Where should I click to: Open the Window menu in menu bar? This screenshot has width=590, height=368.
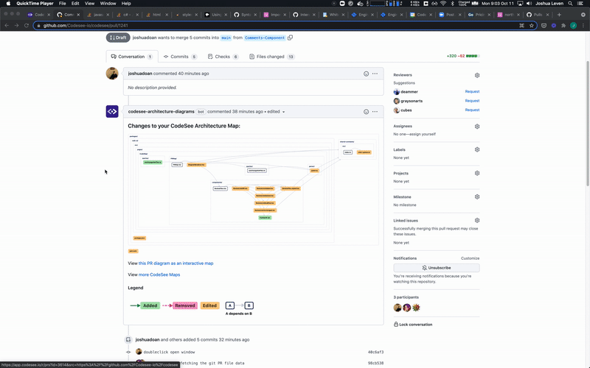pos(108,4)
